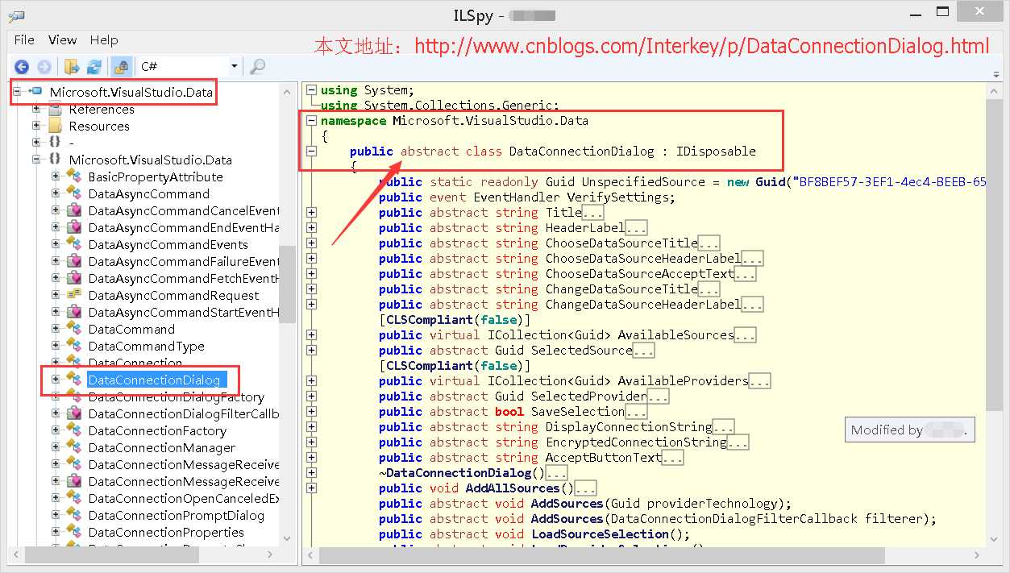Expand the DataAsyncCommandFetchEventH tree node
1010x573 pixels.
(x=56, y=278)
